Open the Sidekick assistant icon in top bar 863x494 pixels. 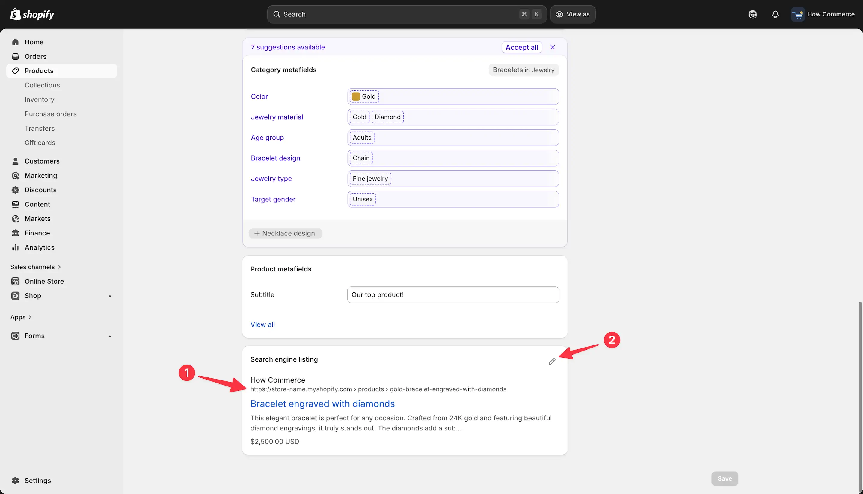click(x=752, y=14)
